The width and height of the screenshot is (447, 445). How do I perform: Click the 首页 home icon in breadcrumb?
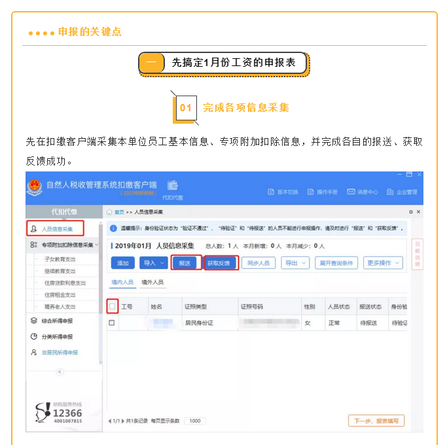pyautogui.click(x=109, y=212)
